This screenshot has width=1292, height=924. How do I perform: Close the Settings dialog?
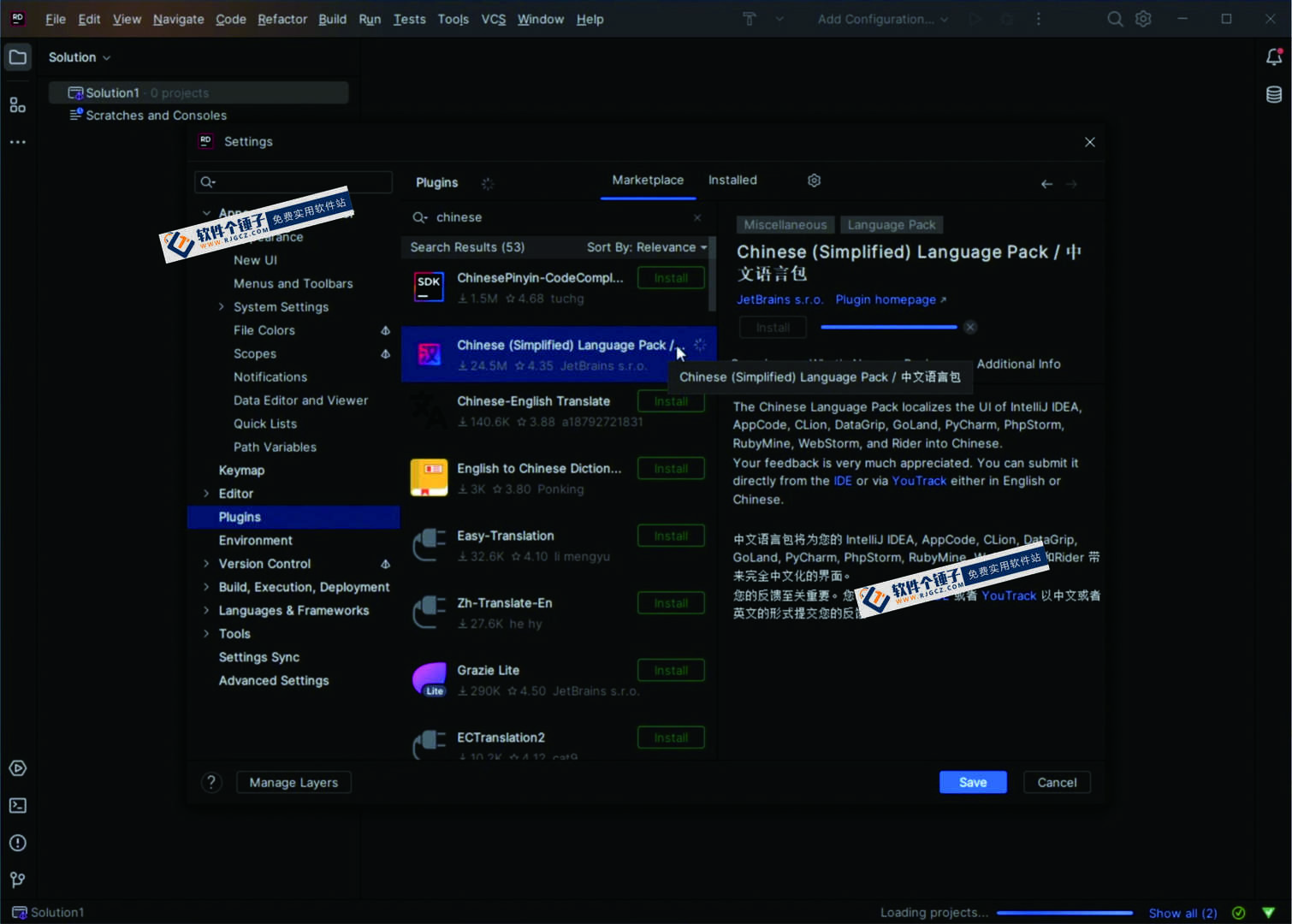pyautogui.click(x=1090, y=142)
